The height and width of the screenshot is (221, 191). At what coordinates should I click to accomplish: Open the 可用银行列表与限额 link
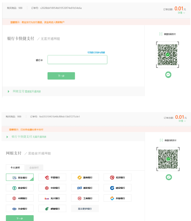[x=96, y=53]
